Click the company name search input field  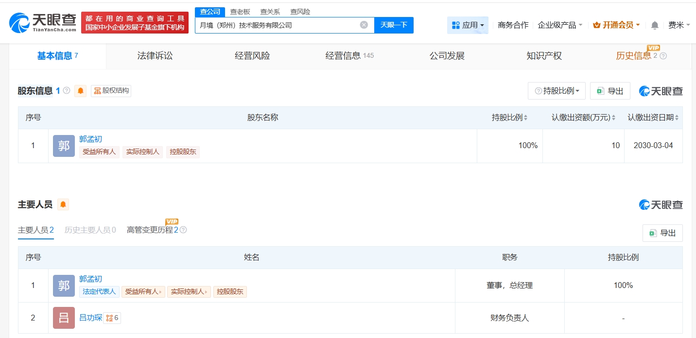(277, 25)
